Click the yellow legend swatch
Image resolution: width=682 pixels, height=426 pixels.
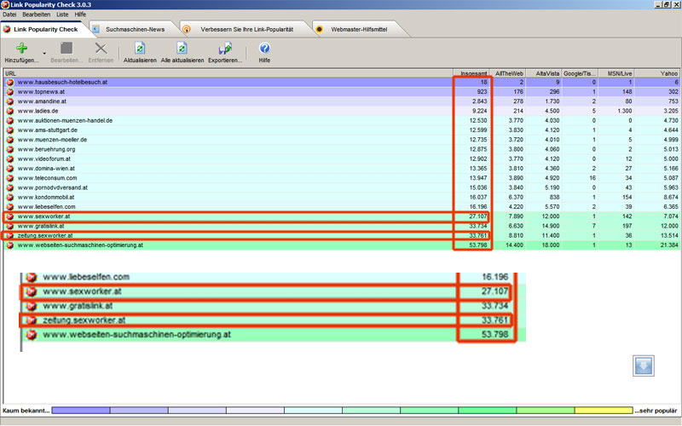pyautogui.click(x=604, y=411)
